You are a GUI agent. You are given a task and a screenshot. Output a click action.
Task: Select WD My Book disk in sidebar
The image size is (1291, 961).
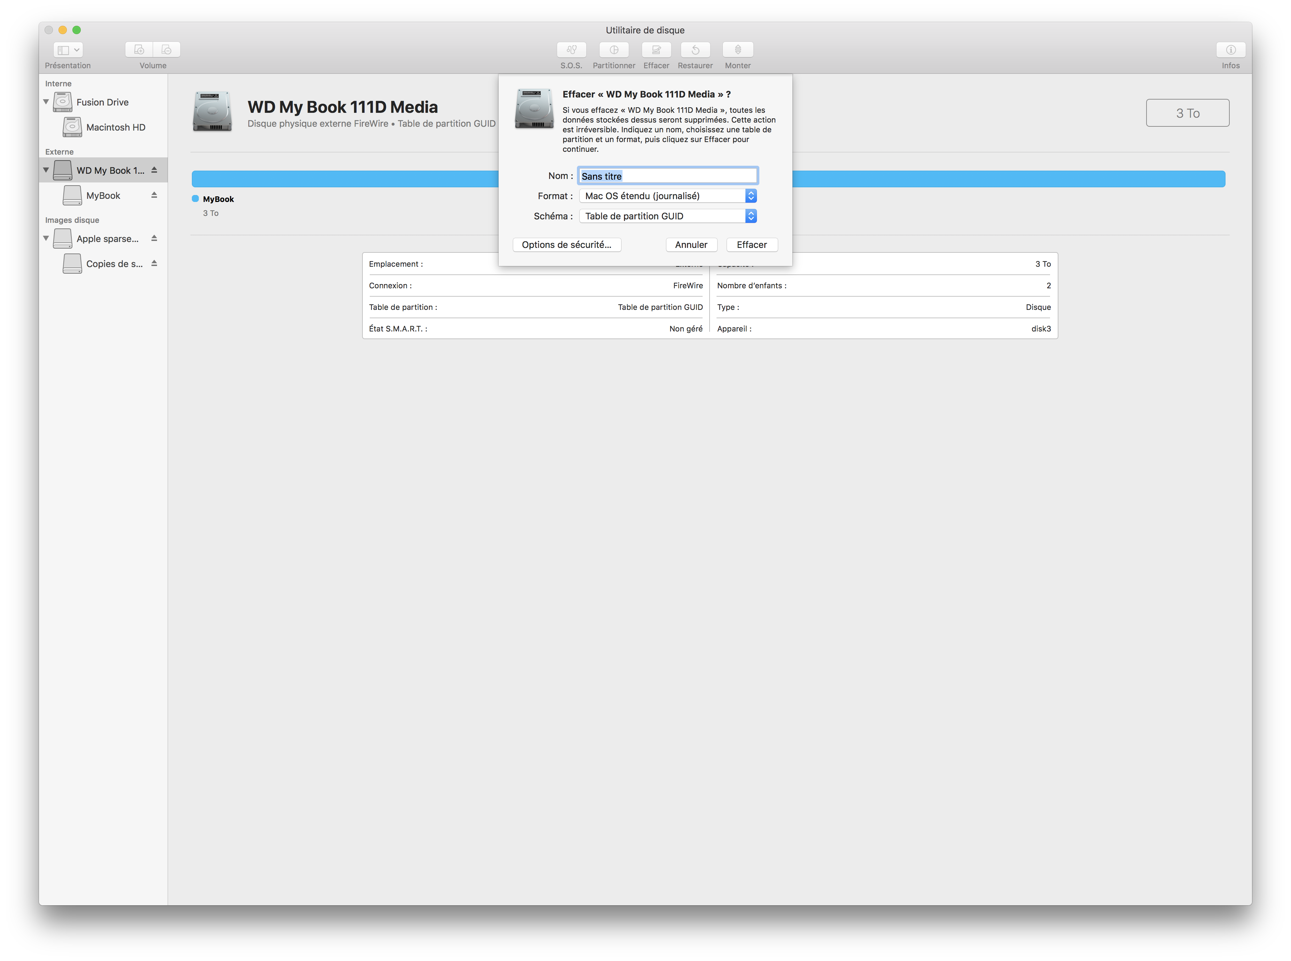103,171
